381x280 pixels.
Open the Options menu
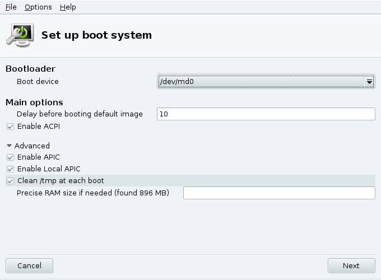click(38, 7)
